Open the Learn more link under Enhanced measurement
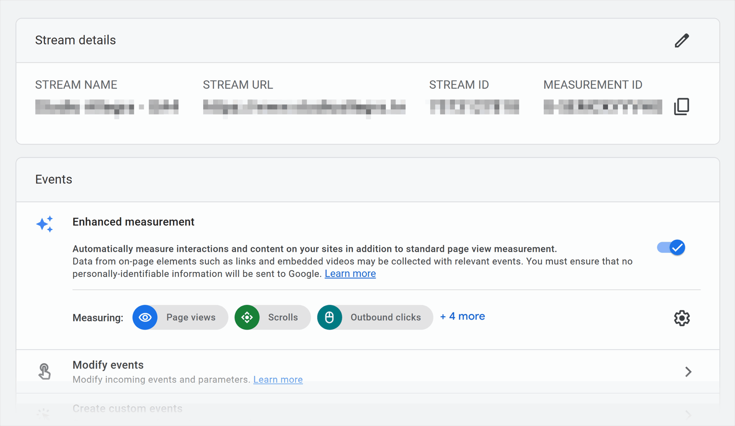The image size is (735, 426). tap(350, 274)
